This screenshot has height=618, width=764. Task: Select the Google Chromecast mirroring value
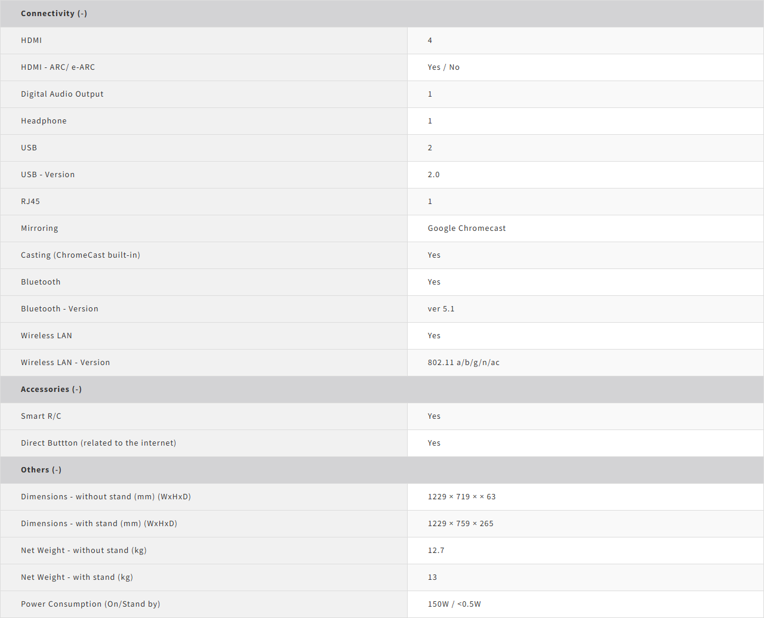pos(467,228)
